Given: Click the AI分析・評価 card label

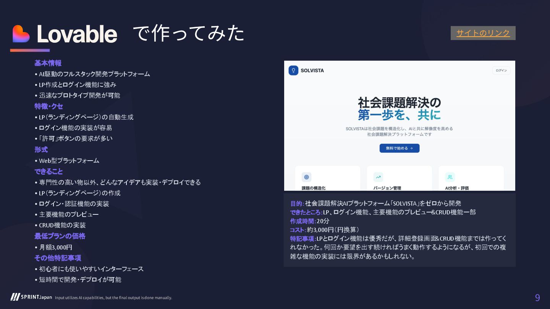Looking at the screenshot, I should tap(457, 188).
